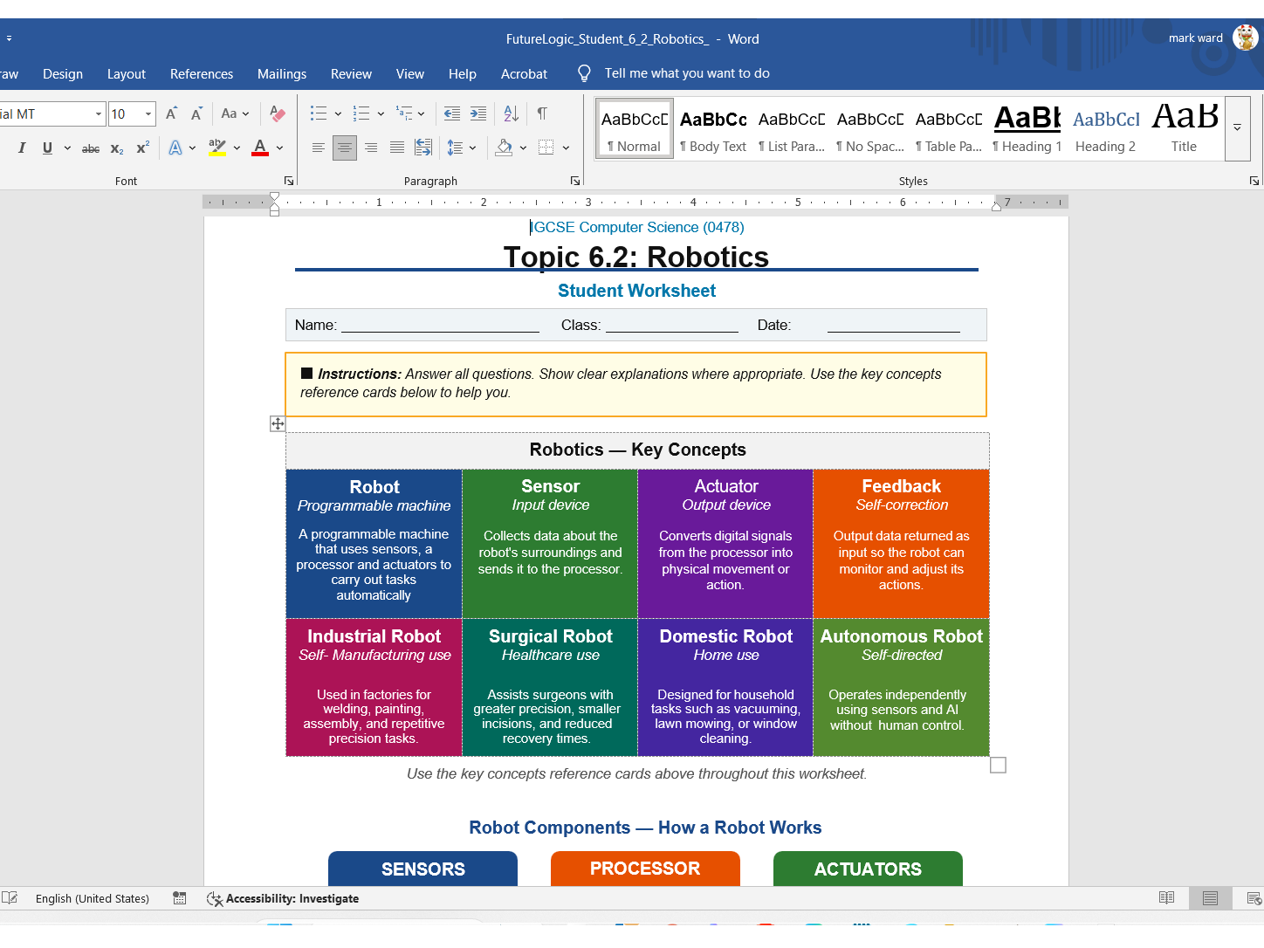Open Accessibility: Investigate status
1264x948 pixels.
(x=283, y=898)
